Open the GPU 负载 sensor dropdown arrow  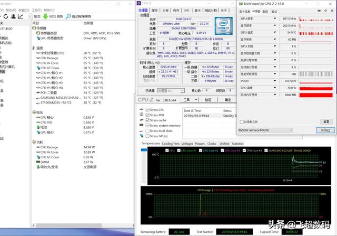point(275,46)
